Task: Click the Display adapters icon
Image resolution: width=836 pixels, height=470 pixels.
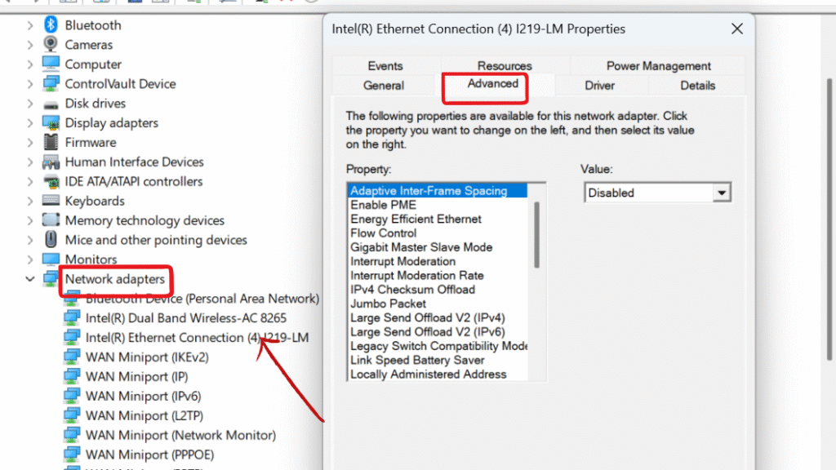Action: [51, 122]
